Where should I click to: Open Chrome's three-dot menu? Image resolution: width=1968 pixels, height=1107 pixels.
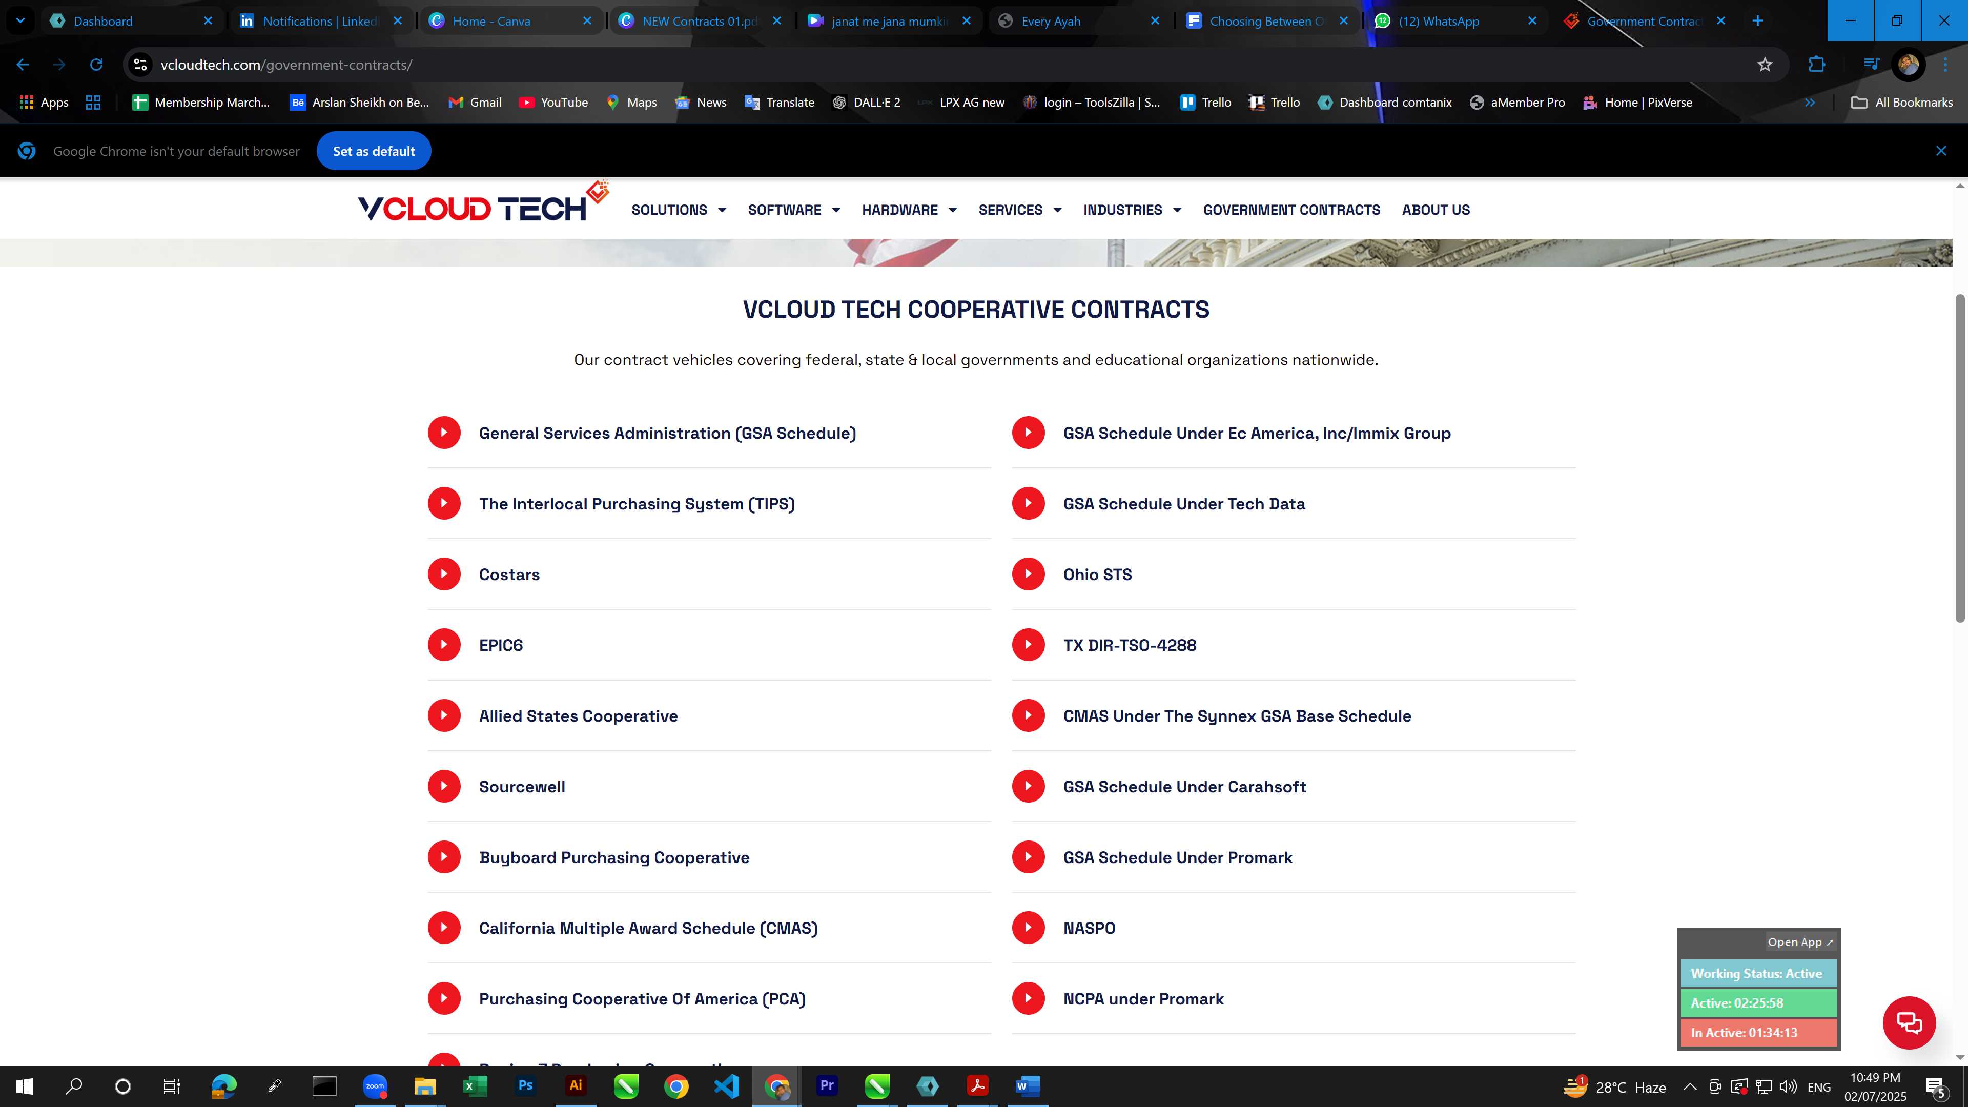click(x=1945, y=65)
